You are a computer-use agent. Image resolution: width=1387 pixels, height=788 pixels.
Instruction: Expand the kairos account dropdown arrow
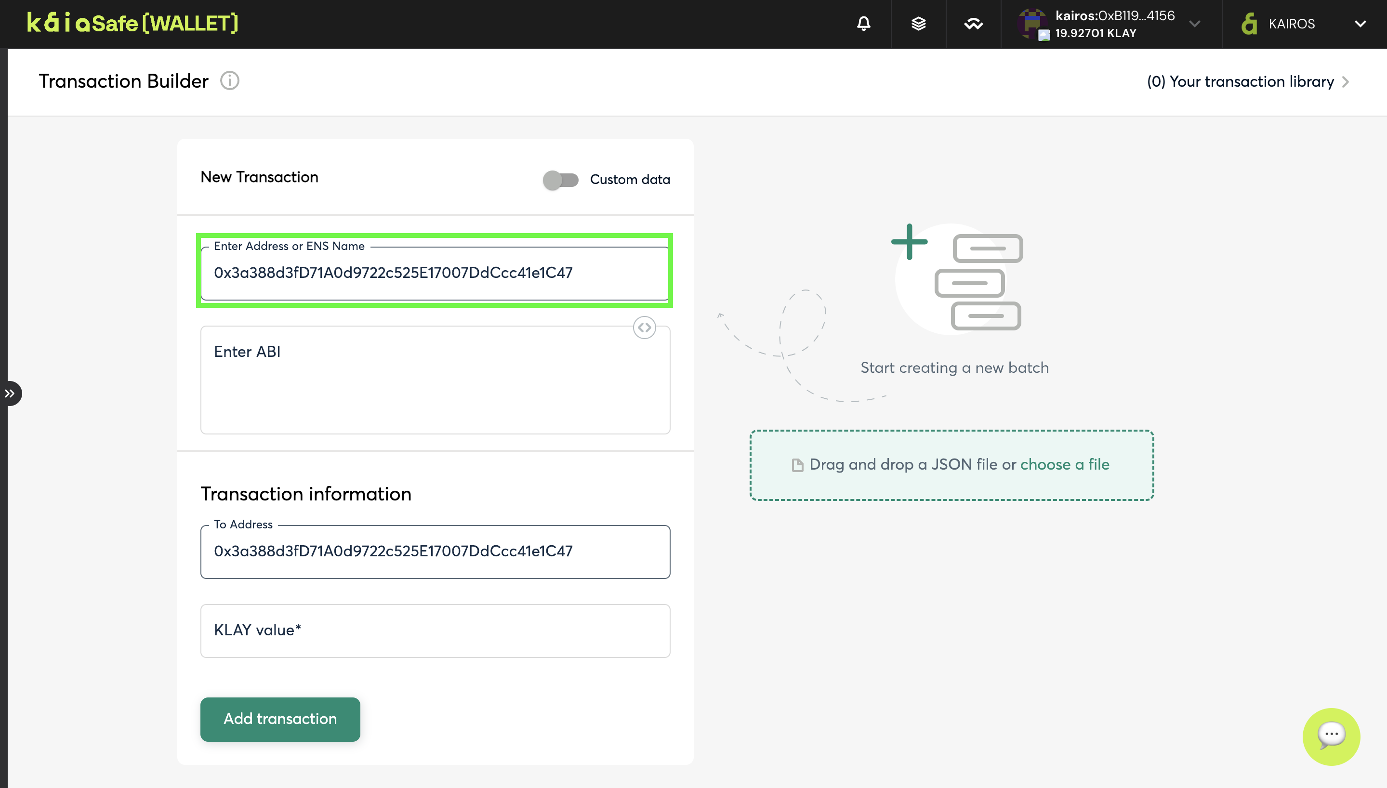[x=1194, y=24]
